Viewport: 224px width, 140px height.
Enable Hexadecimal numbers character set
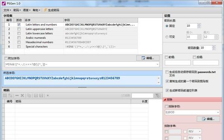pos(19,42)
